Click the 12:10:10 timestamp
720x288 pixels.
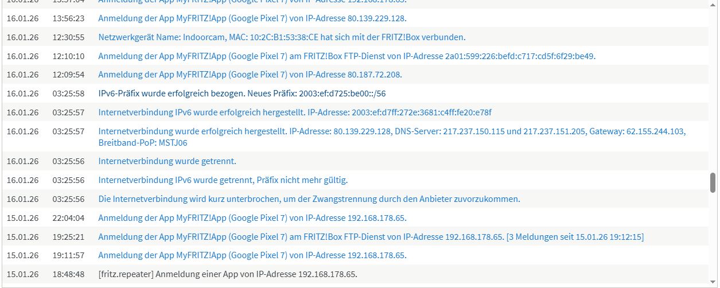pyautogui.click(x=68, y=56)
